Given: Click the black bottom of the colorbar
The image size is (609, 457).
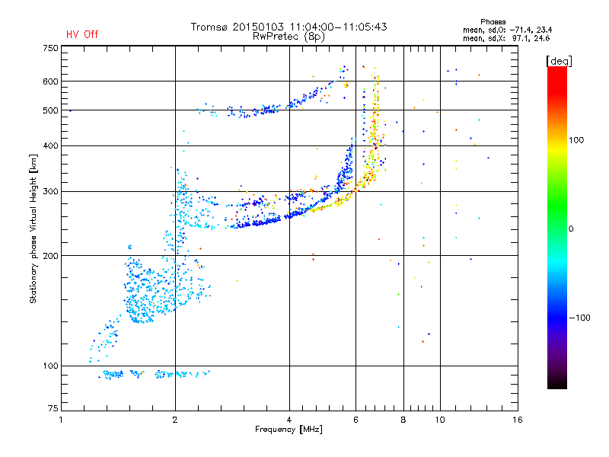Looking at the screenshot, I should [557, 383].
